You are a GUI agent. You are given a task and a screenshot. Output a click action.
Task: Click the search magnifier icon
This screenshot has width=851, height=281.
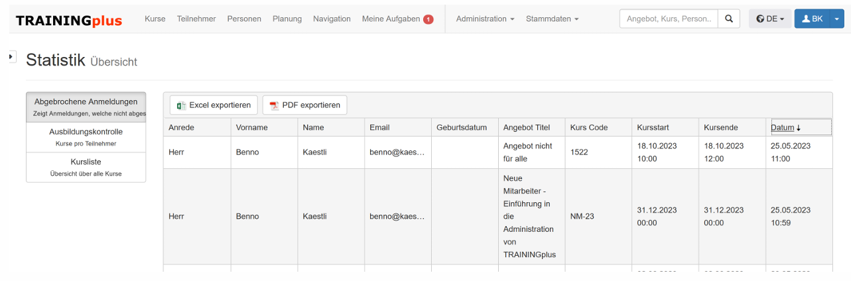730,19
